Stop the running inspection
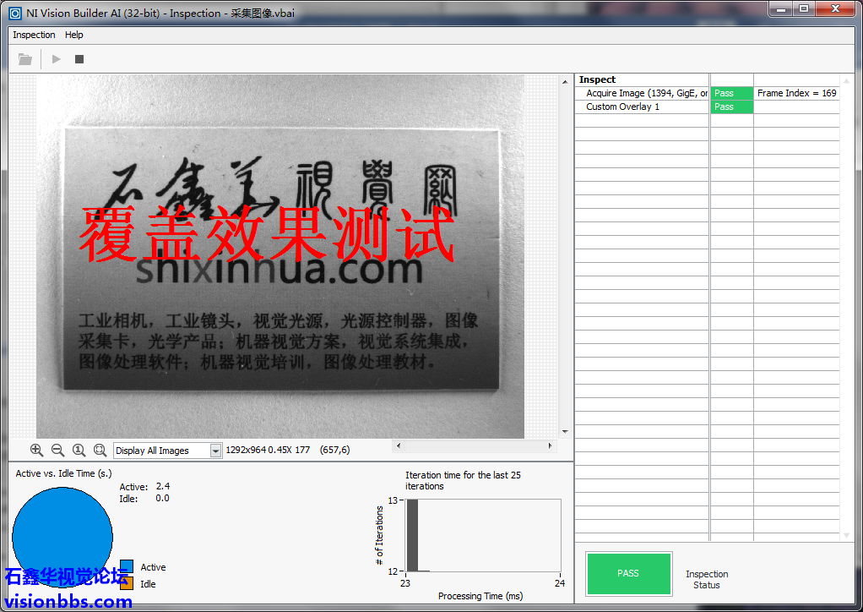The height and width of the screenshot is (612, 863). point(79,59)
